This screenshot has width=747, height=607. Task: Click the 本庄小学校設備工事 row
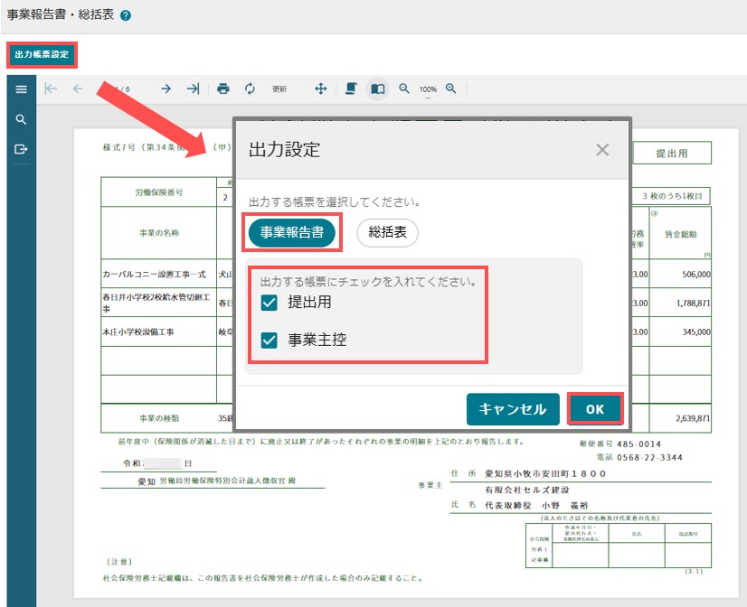coord(138,332)
